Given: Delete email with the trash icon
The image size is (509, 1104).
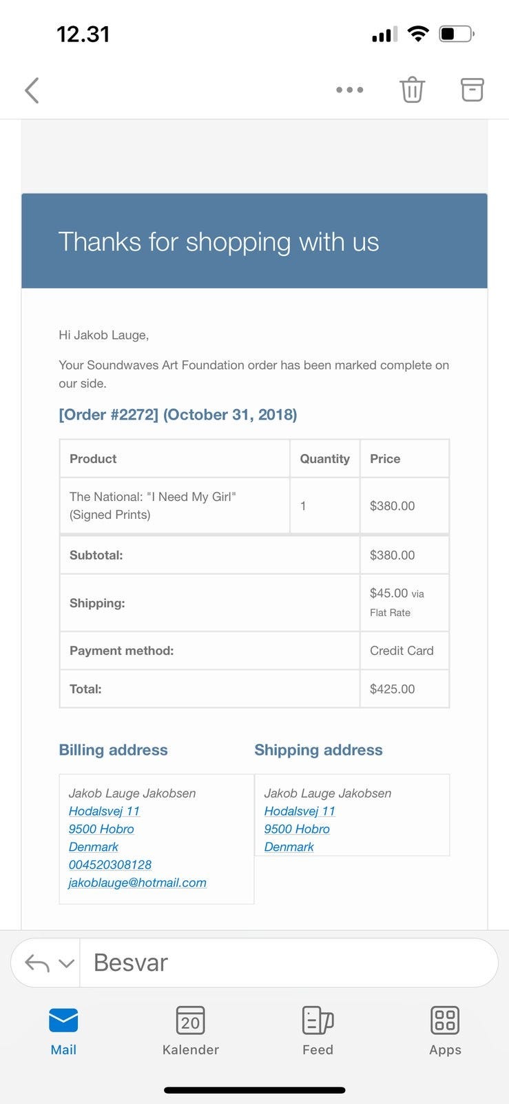Looking at the screenshot, I should (412, 90).
